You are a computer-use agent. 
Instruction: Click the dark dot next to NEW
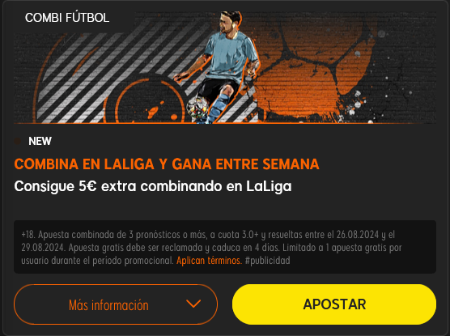(18, 141)
